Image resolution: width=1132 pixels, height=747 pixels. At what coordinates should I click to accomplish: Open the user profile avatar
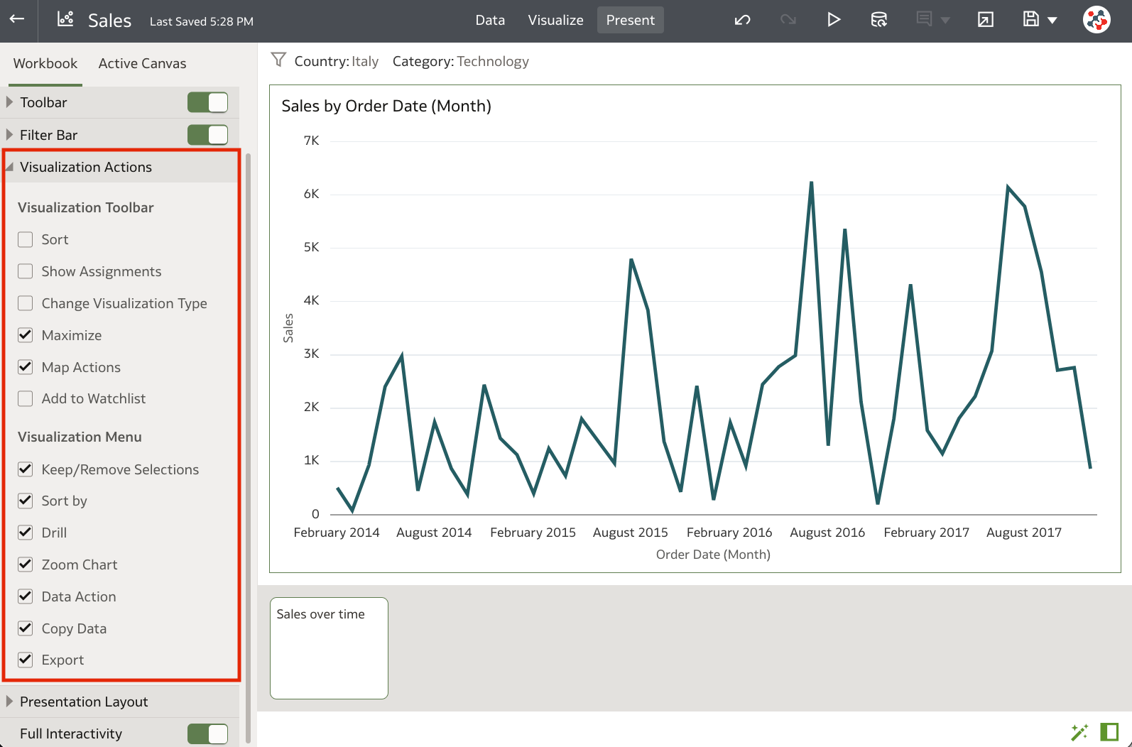[x=1096, y=20]
